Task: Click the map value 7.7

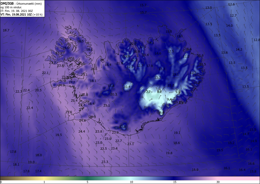Action: click(148, 92)
